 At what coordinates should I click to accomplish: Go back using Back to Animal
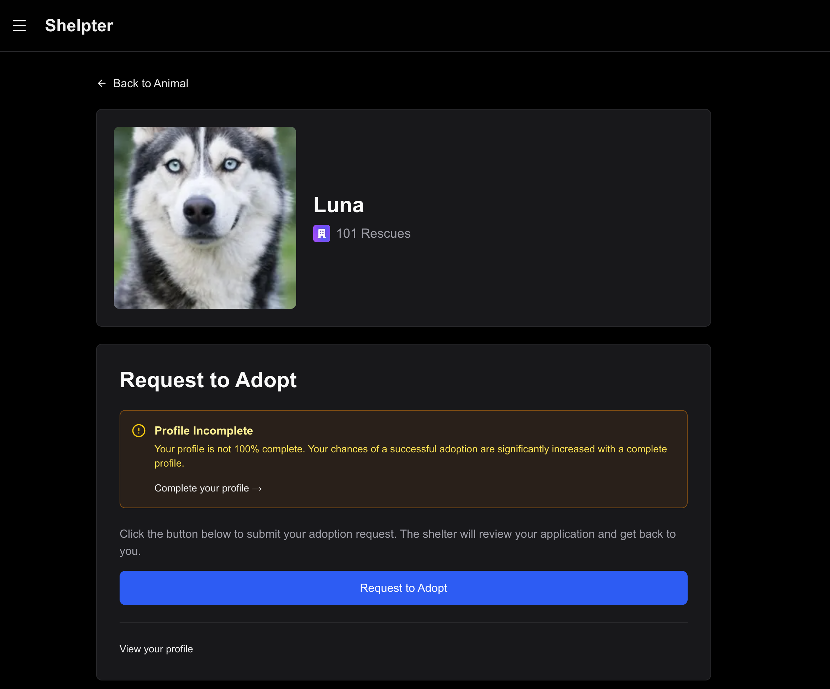tap(151, 83)
